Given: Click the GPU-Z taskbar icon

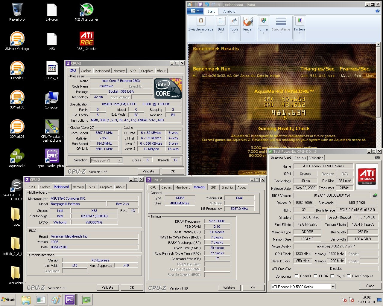Looking at the screenshot, I should tap(86, 300).
